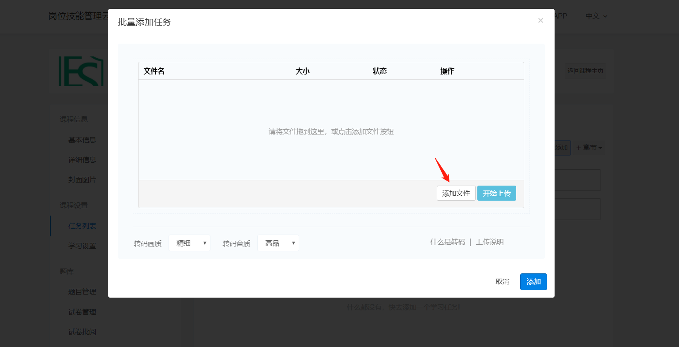Click the 大小 column header
679x347 pixels.
pyautogui.click(x=303, y=71)
